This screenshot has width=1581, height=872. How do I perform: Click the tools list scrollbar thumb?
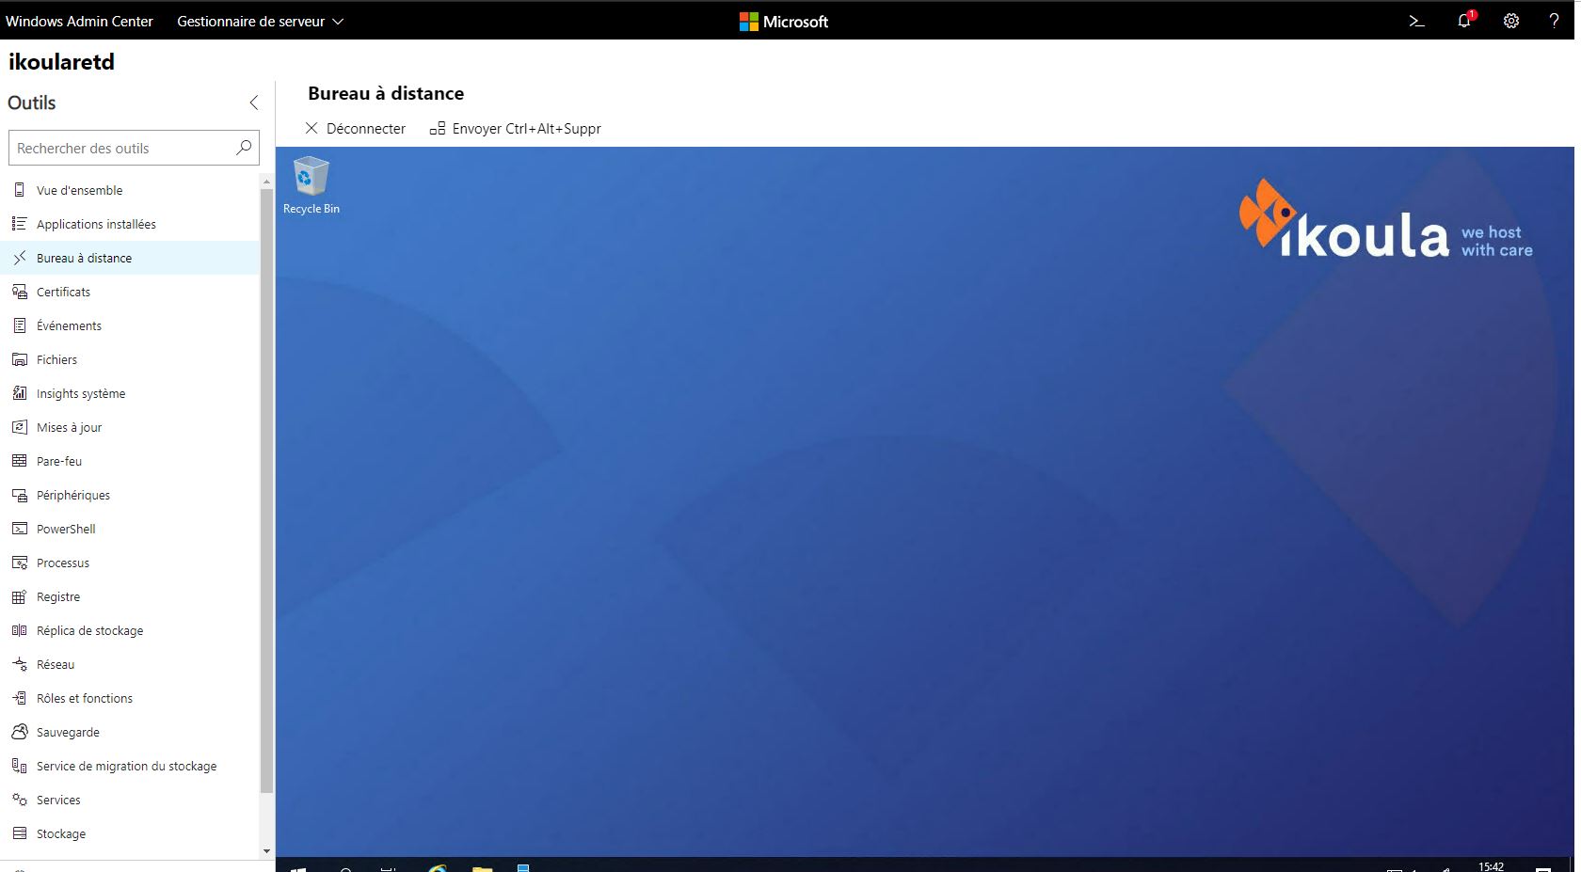[x=266, y=490]
